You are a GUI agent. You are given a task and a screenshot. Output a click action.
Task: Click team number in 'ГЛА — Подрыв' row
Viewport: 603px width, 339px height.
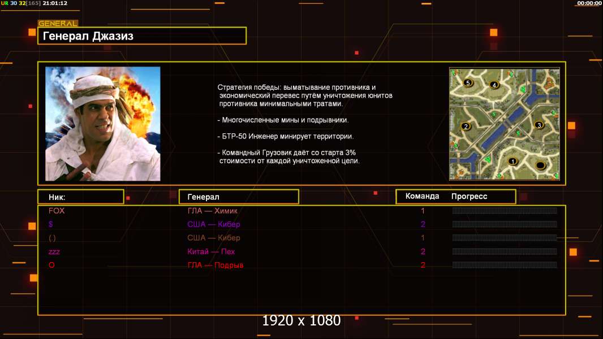423,265
